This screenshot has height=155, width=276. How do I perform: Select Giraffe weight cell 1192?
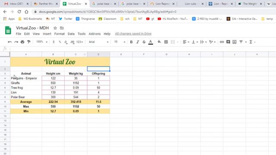coord(76,83)
